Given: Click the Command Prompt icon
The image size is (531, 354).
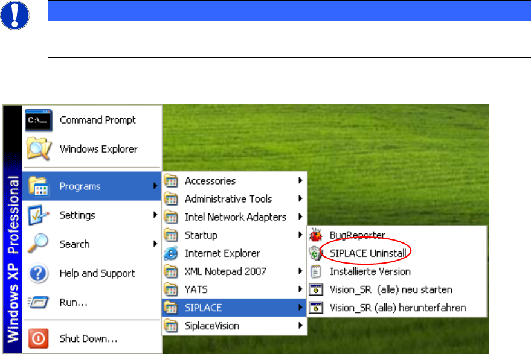Looking at the screenshot, I should pos(38,120).
